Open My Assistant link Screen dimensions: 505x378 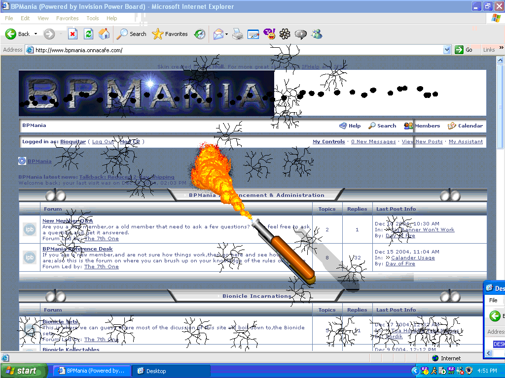click(x=466, y=141)
